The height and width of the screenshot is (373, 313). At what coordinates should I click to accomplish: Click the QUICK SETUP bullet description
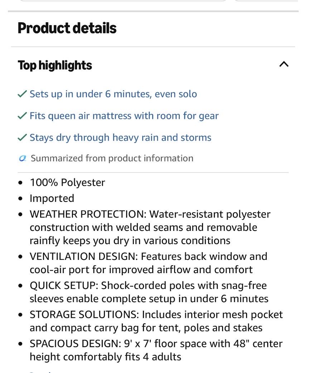pos(149,292)
